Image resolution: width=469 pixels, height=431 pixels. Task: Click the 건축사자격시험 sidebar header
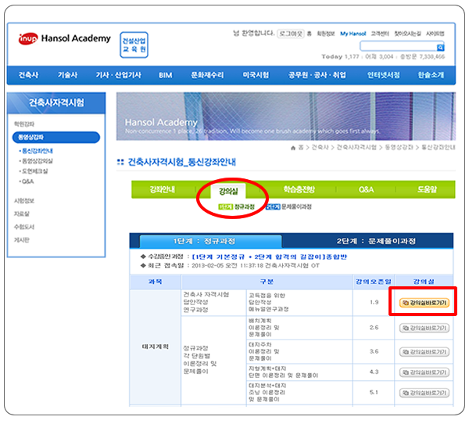56,103
